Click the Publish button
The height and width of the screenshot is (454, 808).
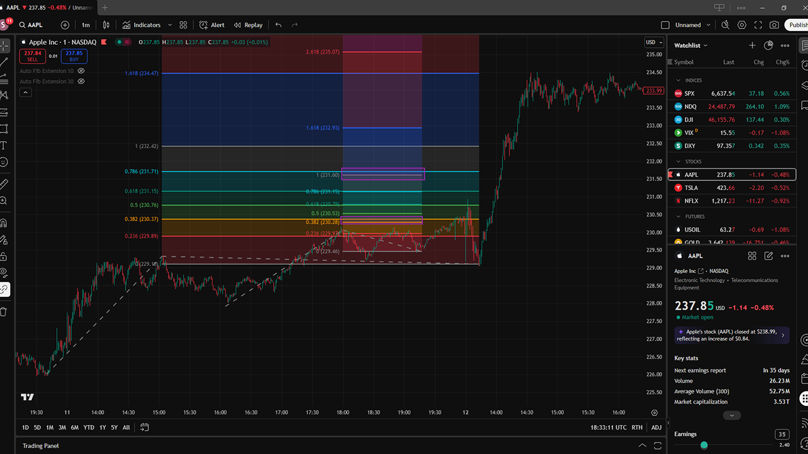click(797, 25)
